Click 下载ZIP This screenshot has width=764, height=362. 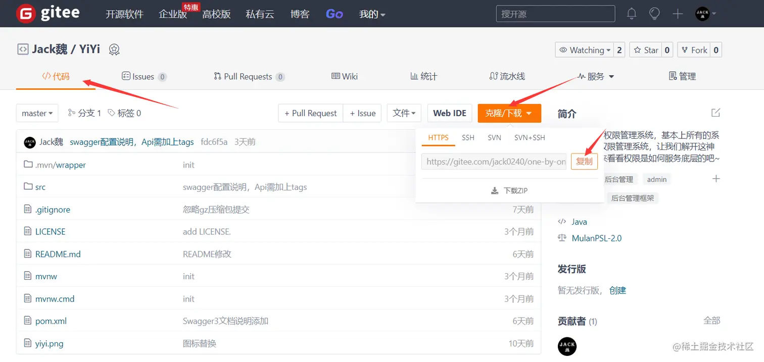tap(509, 191)
